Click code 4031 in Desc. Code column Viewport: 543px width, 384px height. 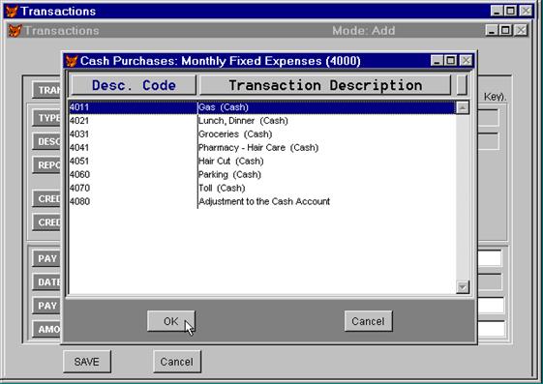click(79, 134)
